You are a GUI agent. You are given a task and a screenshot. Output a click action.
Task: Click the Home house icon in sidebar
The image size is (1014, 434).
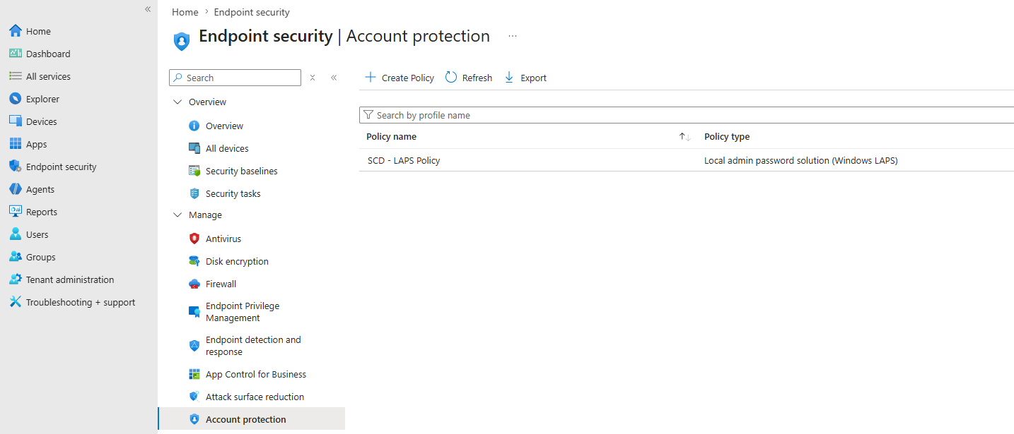[x=15, y=31]
